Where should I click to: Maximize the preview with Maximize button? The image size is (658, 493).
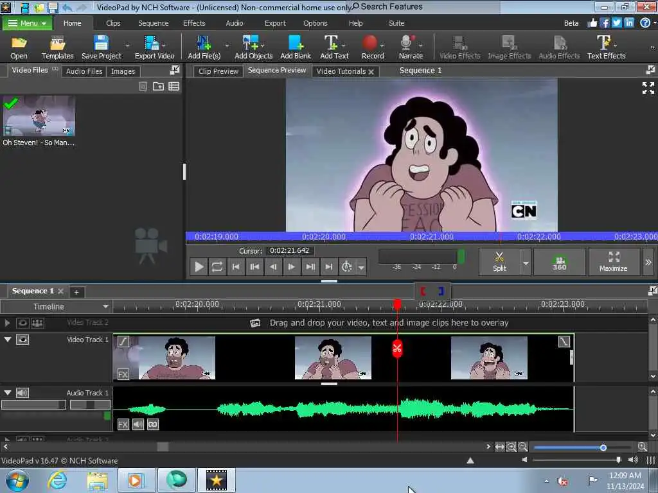[614, 262]
